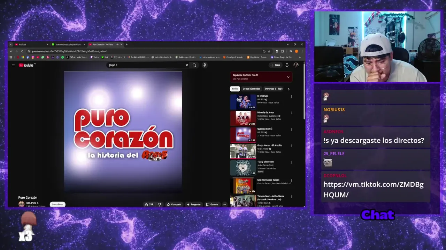The width and height of the screenshot is (446, 250).
Task: Open options for 'Historia de Amor' video
Action: point(291,113)
